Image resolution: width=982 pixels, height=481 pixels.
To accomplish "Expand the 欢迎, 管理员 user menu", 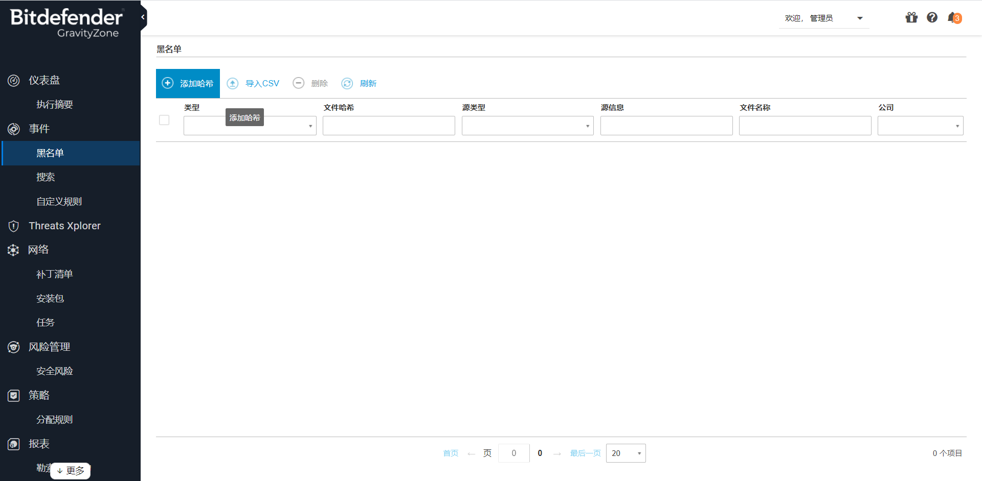I will click(x=824, y=18).
